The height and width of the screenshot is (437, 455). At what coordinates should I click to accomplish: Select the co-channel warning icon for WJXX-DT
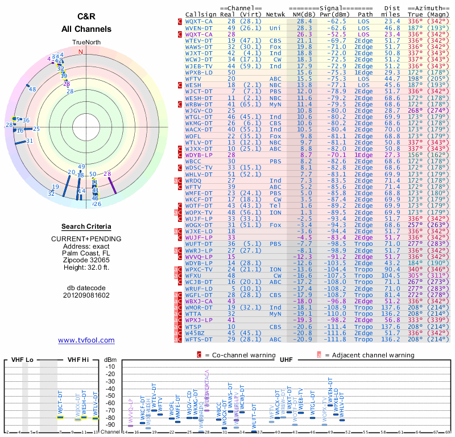click(180, 148)
